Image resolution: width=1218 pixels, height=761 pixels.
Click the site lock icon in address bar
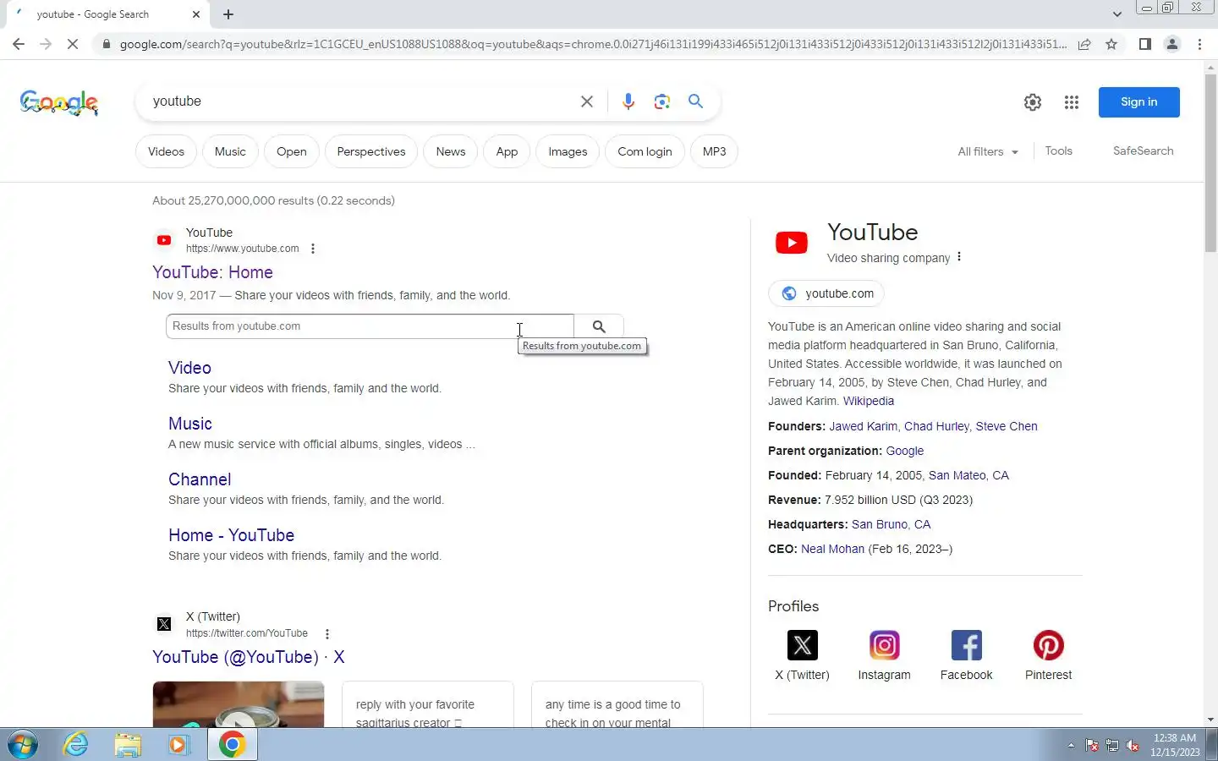point(107,44)
